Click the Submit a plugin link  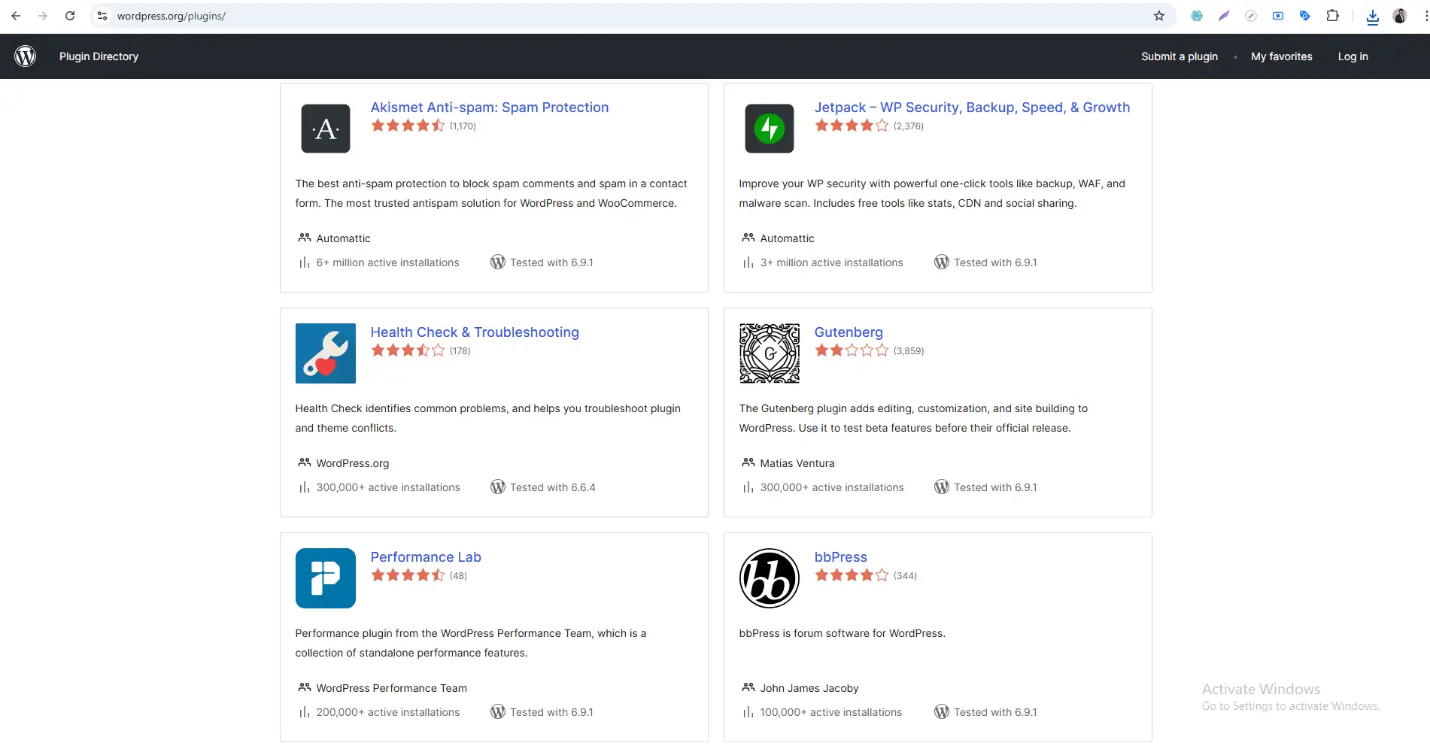[x=1179, y=56]
